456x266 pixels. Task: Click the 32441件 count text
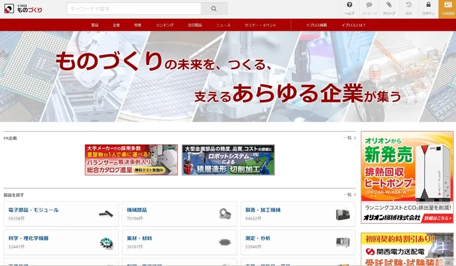point(17,247)
